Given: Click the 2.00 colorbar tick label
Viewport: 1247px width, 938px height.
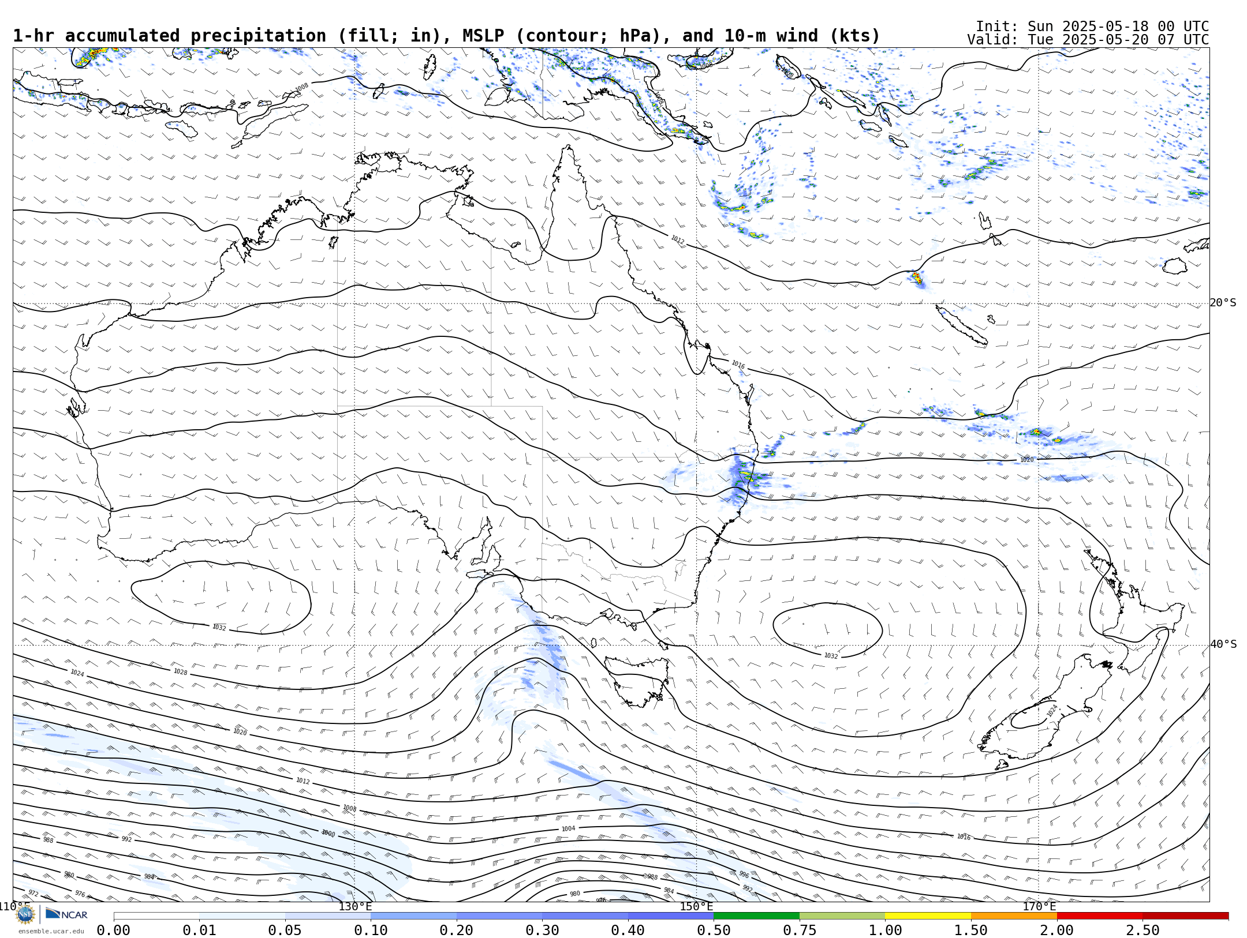Looking at the screenshot, I should 1057,931.
